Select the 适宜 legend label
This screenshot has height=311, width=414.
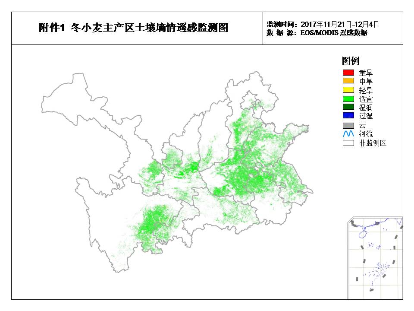point(366,99)
